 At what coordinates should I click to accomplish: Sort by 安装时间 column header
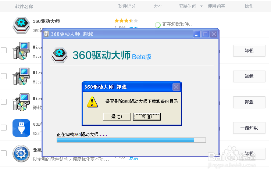pyautogui.click(x=188, y=6)
